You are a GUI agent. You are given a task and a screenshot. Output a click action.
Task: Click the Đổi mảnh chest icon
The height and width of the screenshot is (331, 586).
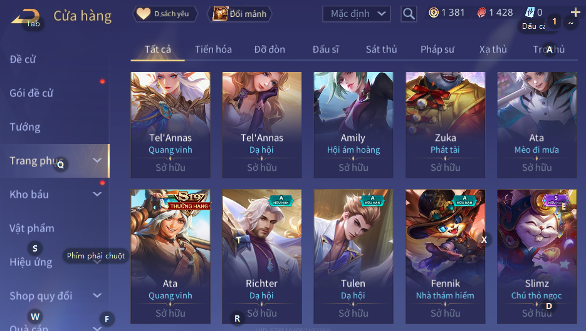(220, 14)
